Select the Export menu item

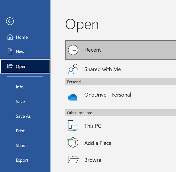coord(22,160)
